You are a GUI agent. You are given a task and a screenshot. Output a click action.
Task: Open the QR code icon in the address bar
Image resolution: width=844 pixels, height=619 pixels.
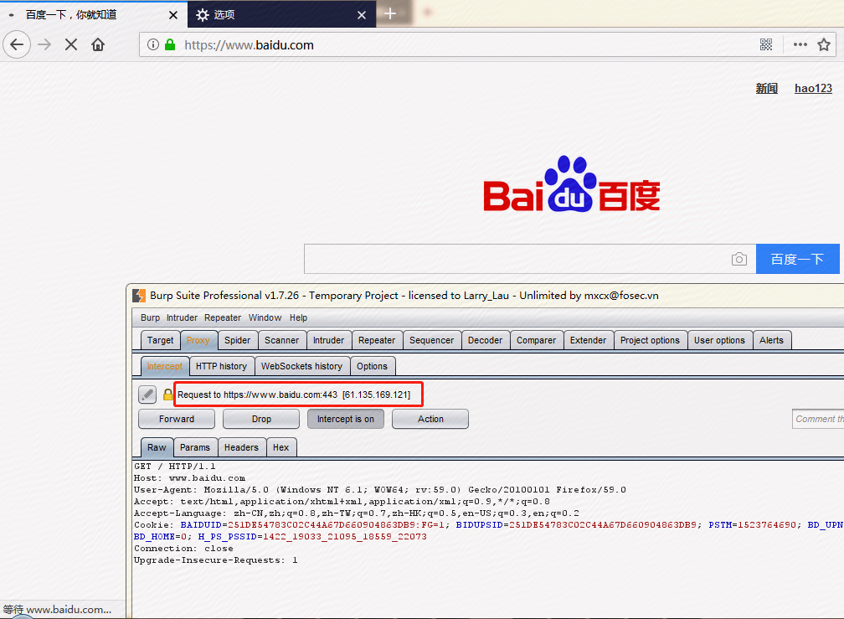tap(766, 44)
